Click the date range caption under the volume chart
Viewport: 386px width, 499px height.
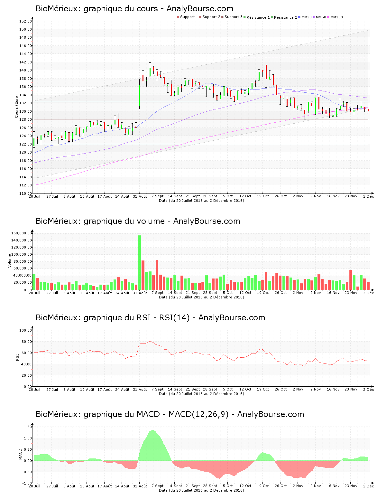(201, 297)
